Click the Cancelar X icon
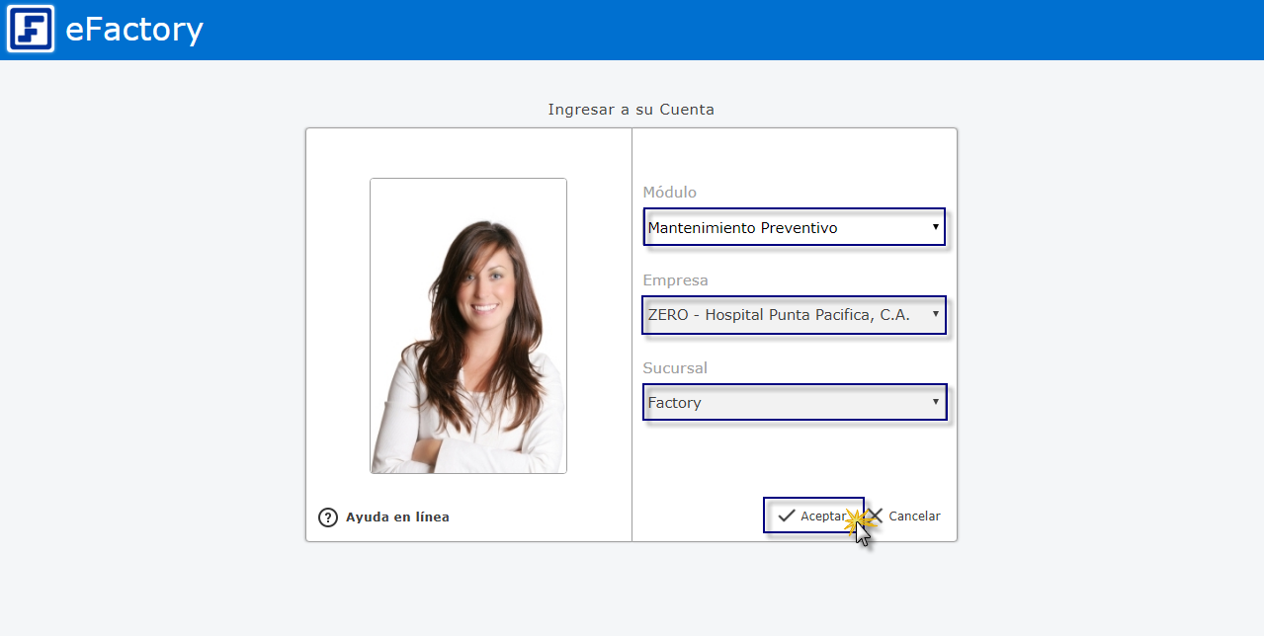The image size is (1264, 636). (876, 516)
